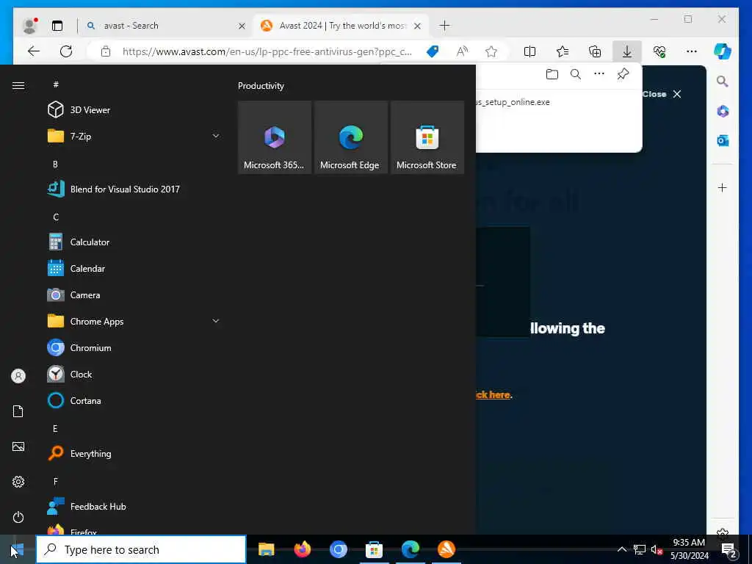Click the shopping price tag icon
752x564 pixels.
tap(432, 51)
